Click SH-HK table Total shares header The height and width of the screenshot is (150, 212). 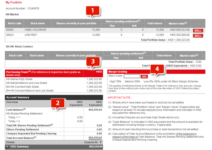(x=164, y=56)
